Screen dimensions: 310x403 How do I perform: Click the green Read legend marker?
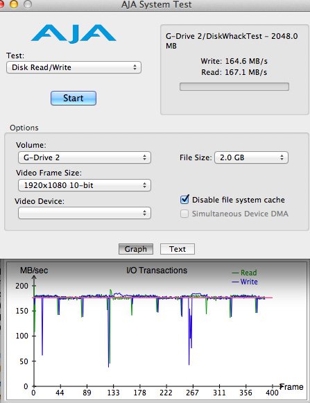pyautogui.click(x=235, y=273)
